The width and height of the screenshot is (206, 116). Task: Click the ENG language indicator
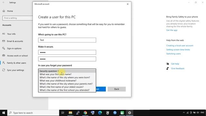point(202,112)
